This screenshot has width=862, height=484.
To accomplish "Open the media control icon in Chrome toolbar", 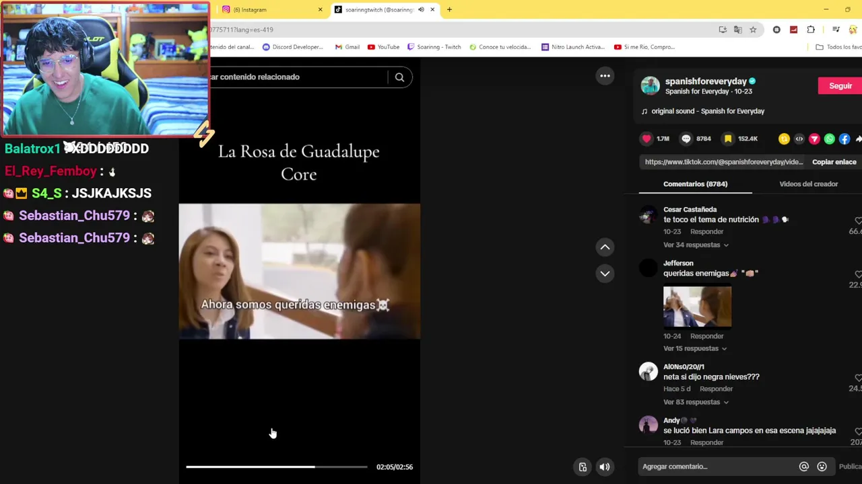I will pos(836,30).
